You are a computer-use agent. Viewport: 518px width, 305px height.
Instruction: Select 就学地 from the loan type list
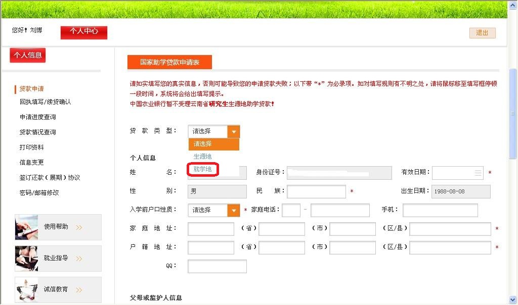[x=203, y=169]
